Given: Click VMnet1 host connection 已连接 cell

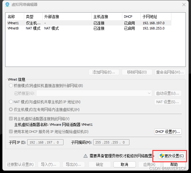Looking at the screenshot, I should coord(99,23).
